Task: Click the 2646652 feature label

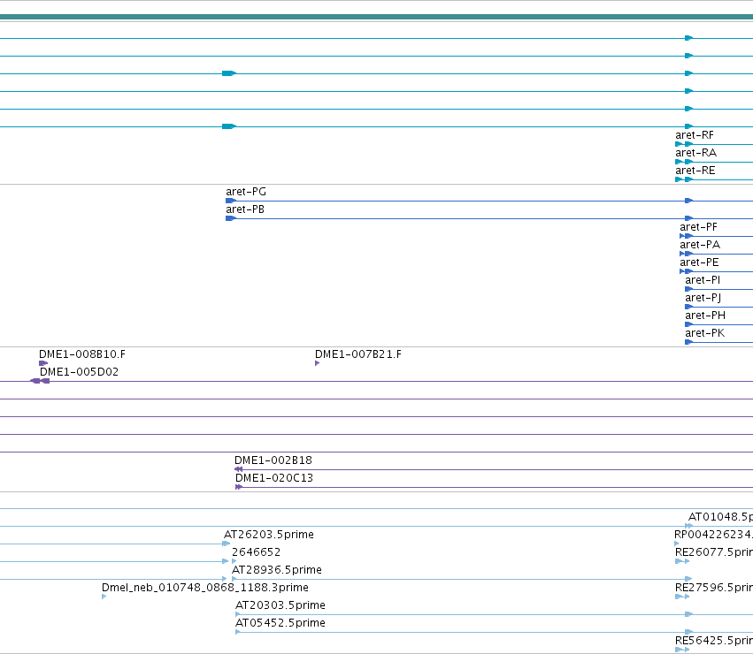Action: click(256, 552)
